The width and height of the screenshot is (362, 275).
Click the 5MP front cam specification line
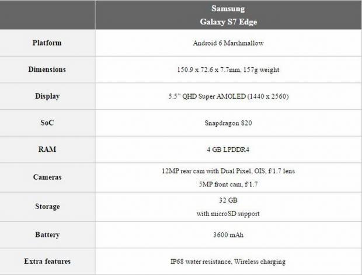(228, 183)
